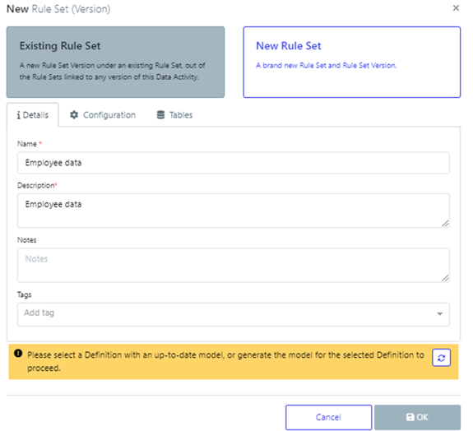The height and width of the screenshot is (431, 473).
Task: Open the Add tag combo box
Action: [x=233, y=314]
